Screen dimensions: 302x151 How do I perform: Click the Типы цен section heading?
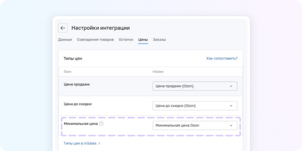pos(73,59)
